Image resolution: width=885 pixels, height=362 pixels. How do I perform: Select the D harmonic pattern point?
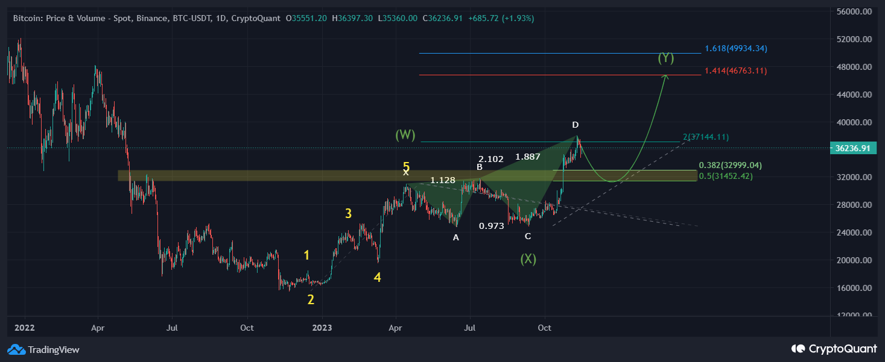pos(575,125)
